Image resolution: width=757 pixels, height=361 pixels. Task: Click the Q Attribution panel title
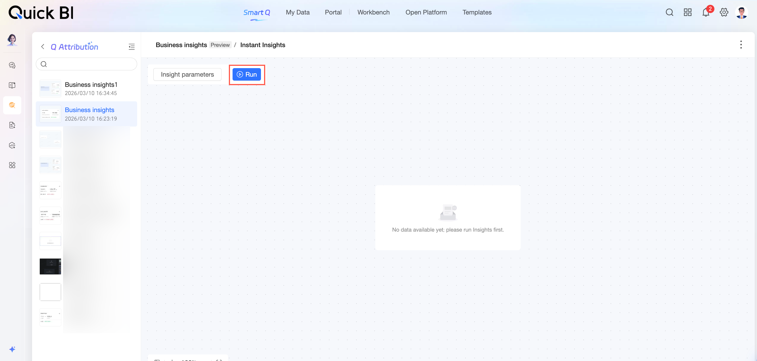[74, 47]
